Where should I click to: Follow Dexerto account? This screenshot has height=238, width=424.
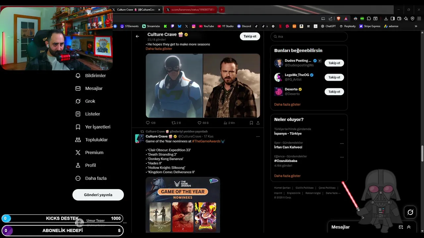tap(334, 92)
